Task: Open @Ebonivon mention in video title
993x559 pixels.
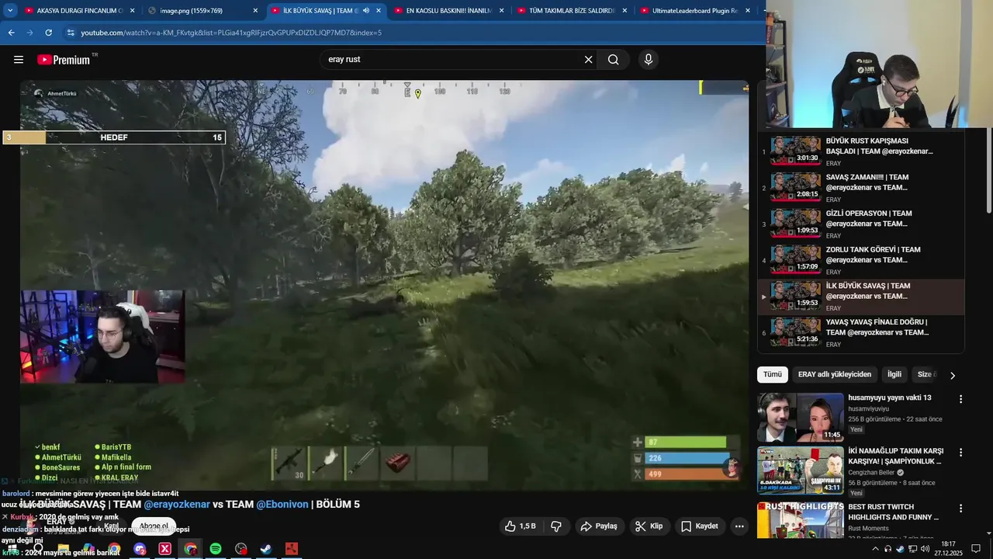Action: click(x=282, y=504)
